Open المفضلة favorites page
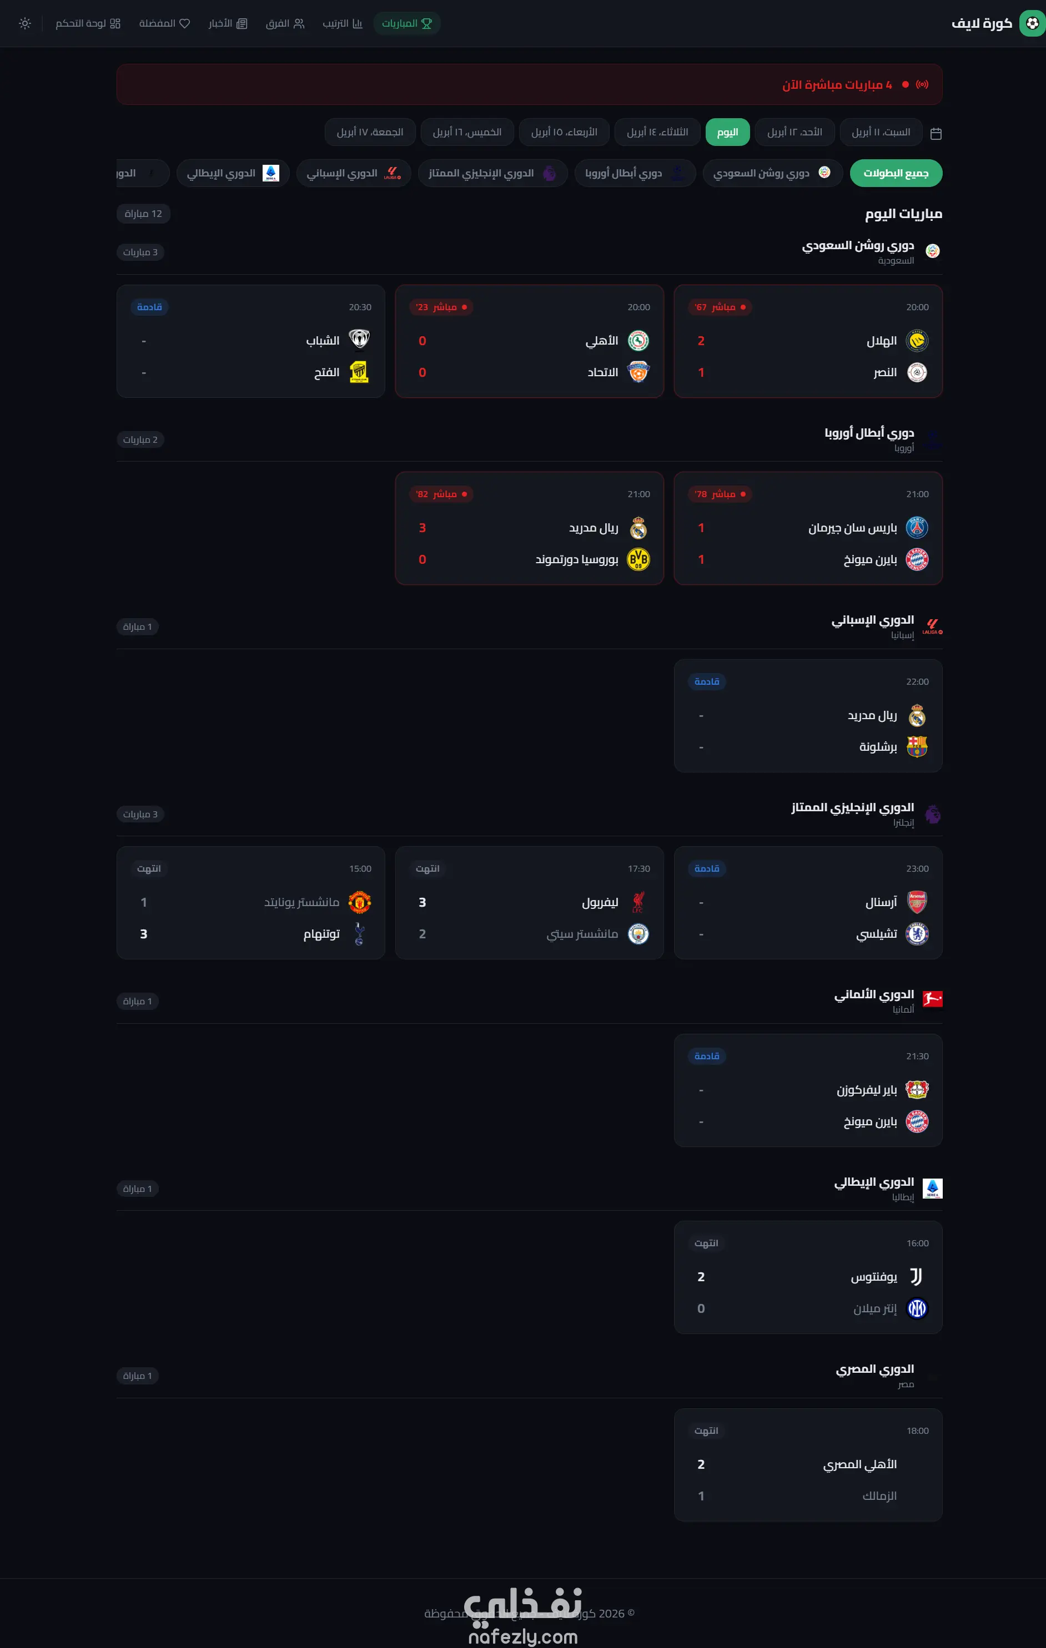Screen dimensions: 1046x1648 point(164,23)
